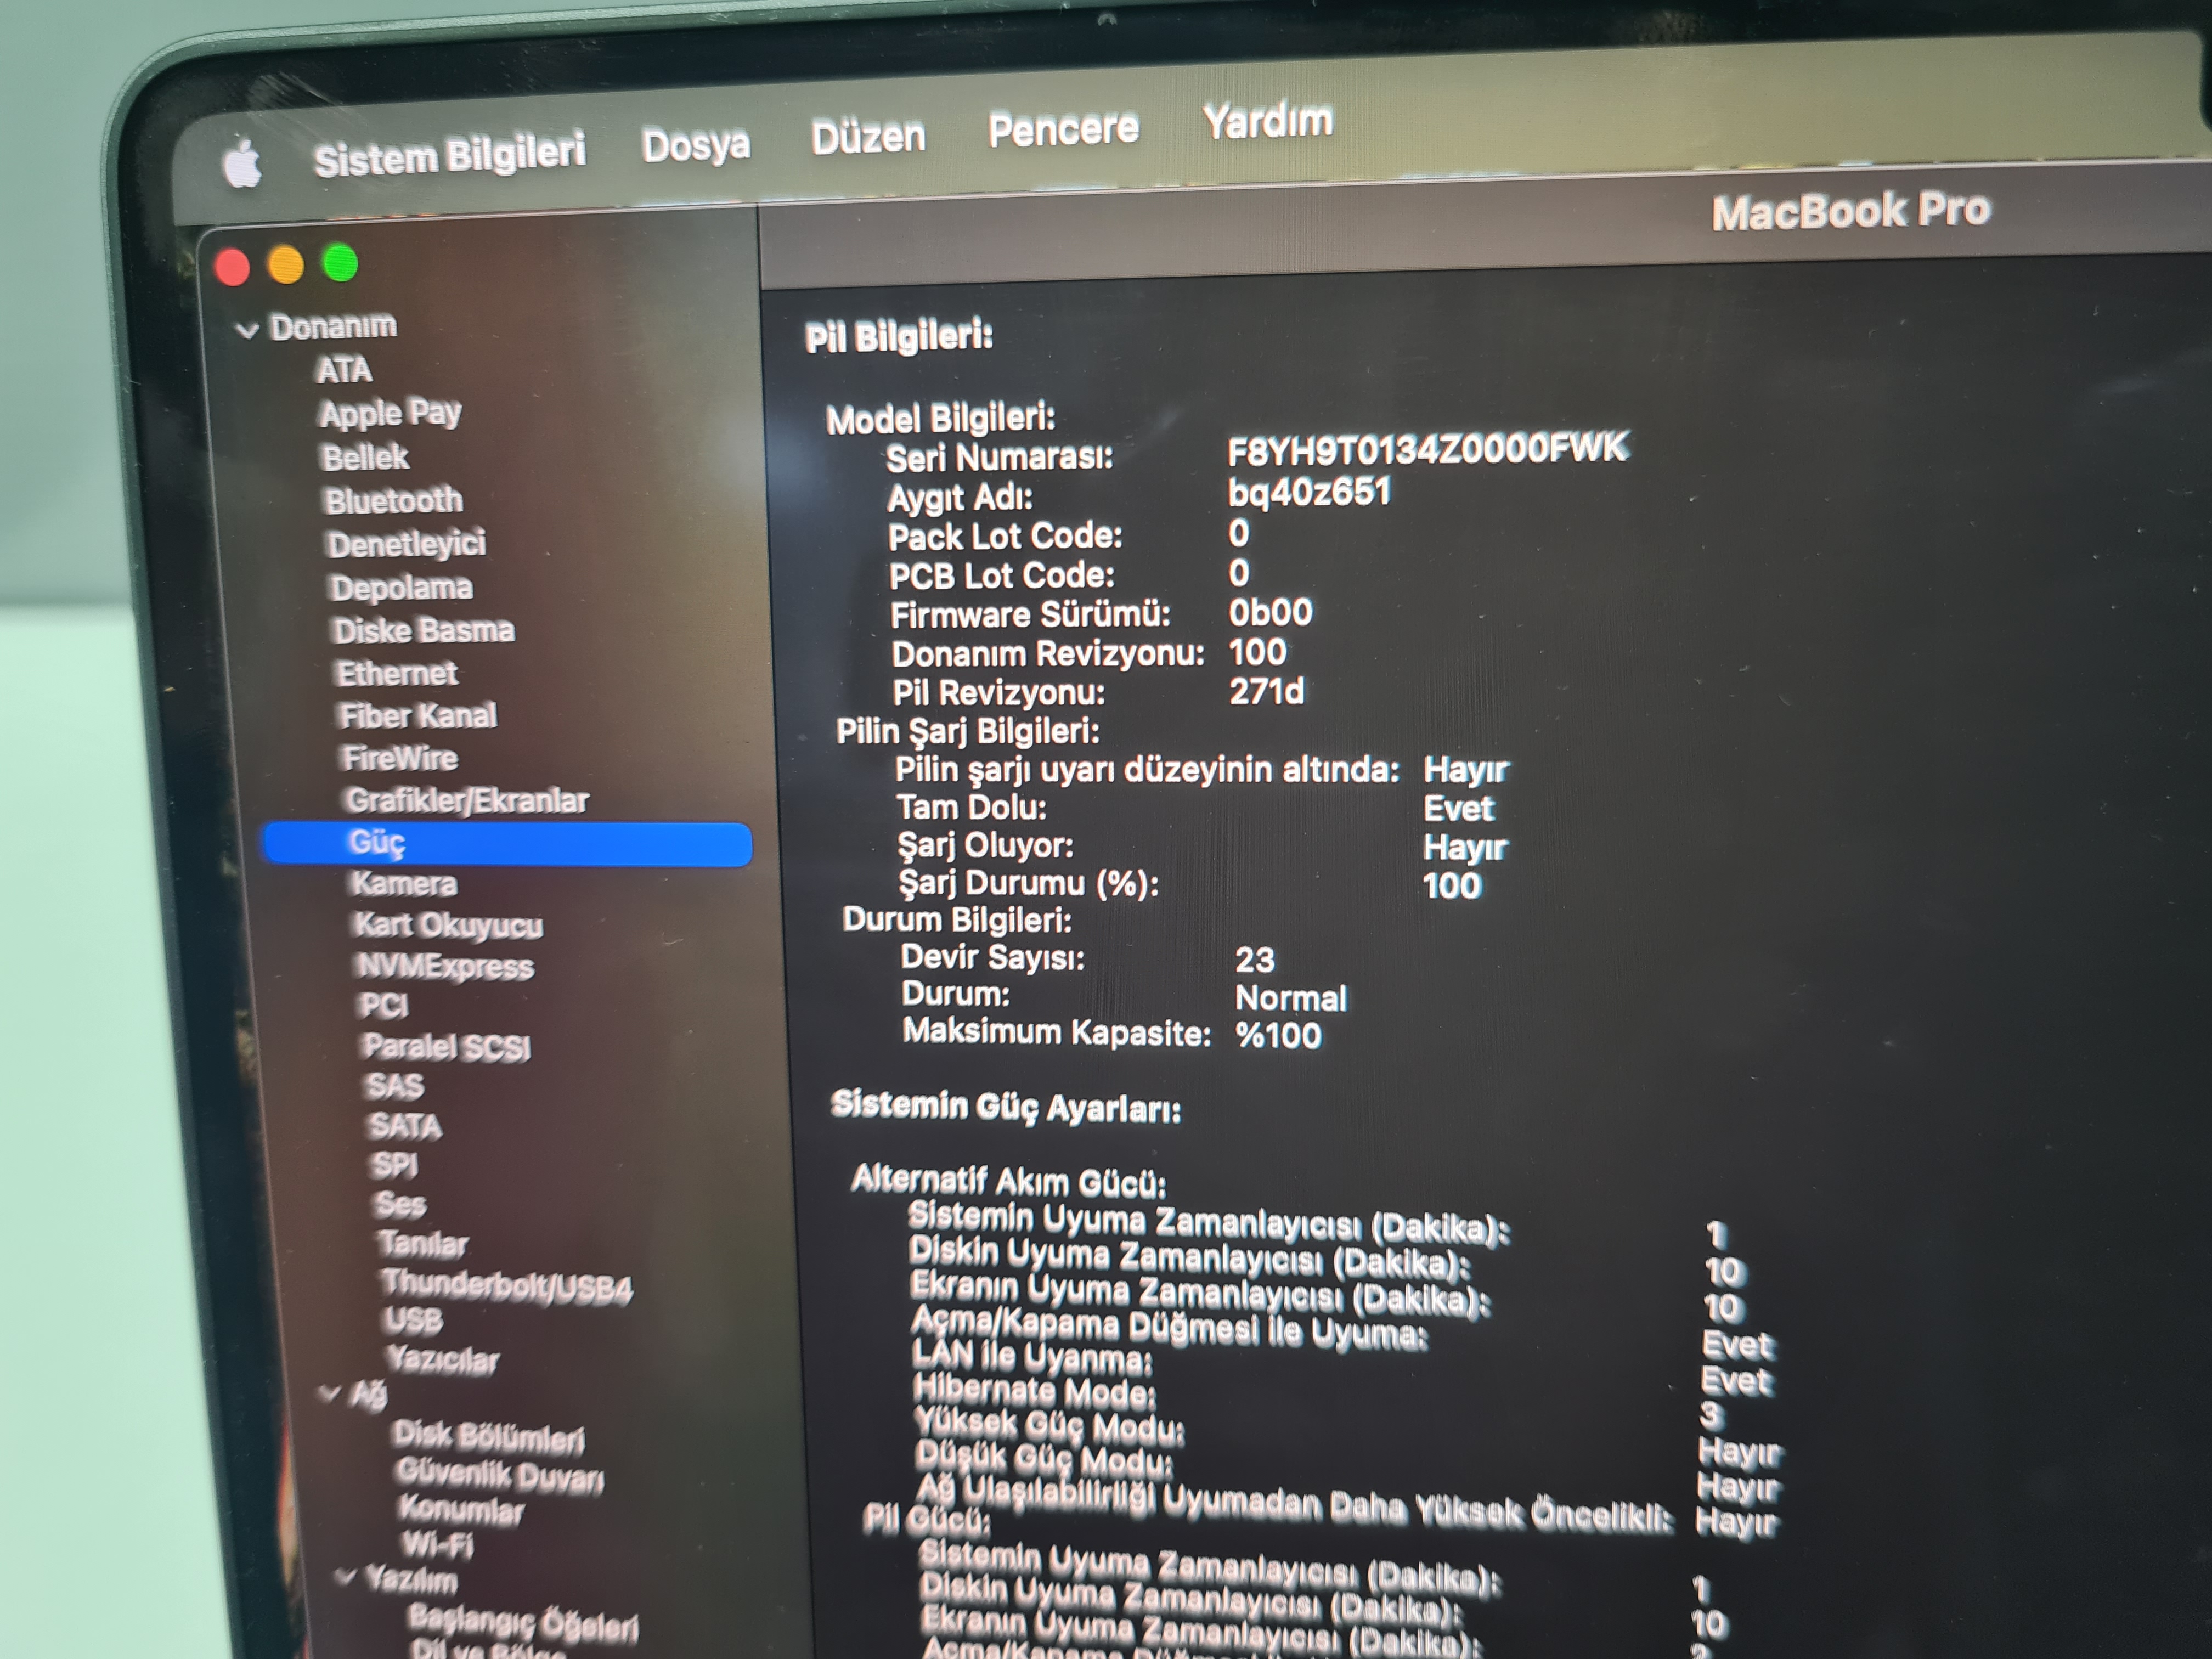Select Denetleyici in the sidebar
This screenshot has width=2212, height=1659.
point(406,543)
